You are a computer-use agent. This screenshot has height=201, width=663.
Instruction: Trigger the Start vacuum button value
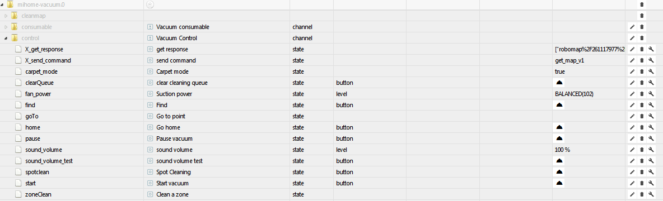[x=559, y=183]
